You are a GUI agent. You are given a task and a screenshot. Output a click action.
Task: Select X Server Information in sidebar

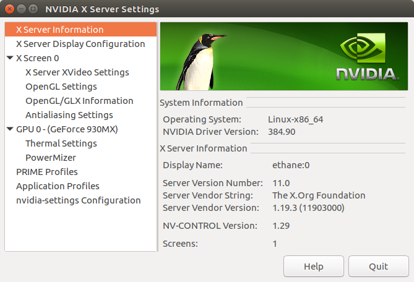[x=59, y=30]
